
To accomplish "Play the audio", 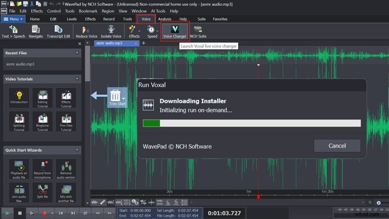I will pyautogui.click(x=7, y=213).
